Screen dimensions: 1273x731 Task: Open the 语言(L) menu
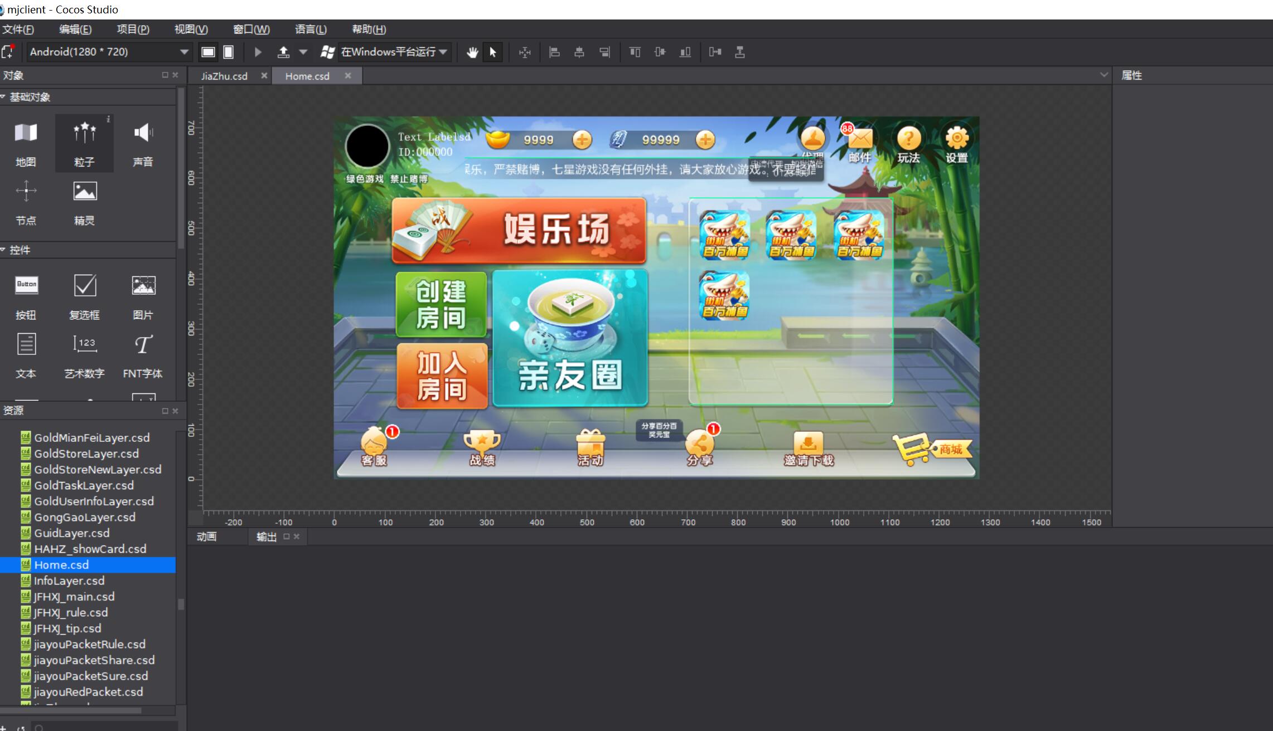[311, 29]
